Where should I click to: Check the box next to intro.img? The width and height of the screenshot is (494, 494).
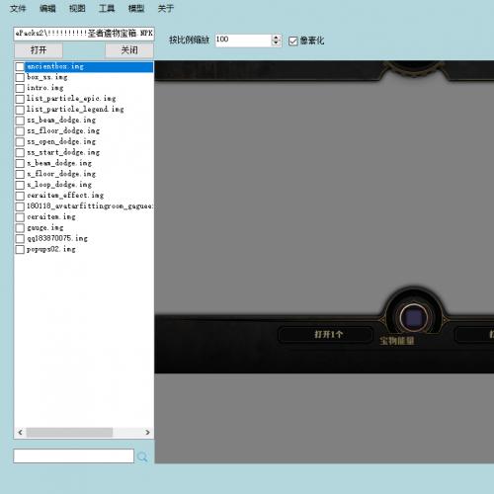pyautogui.click(x=20, y=88)
